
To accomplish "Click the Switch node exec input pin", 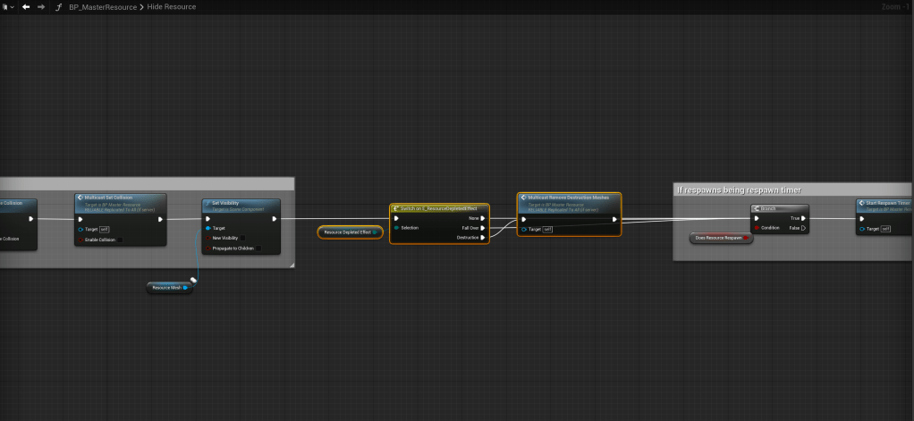I will [396, 218].
